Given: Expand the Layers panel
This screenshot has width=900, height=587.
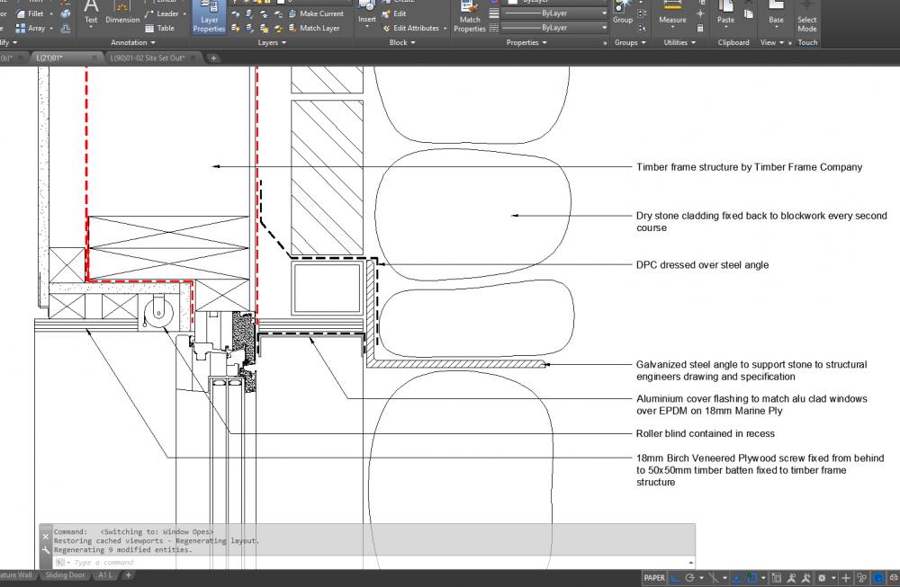Looking at the screenshot, I should click(272, 42).
